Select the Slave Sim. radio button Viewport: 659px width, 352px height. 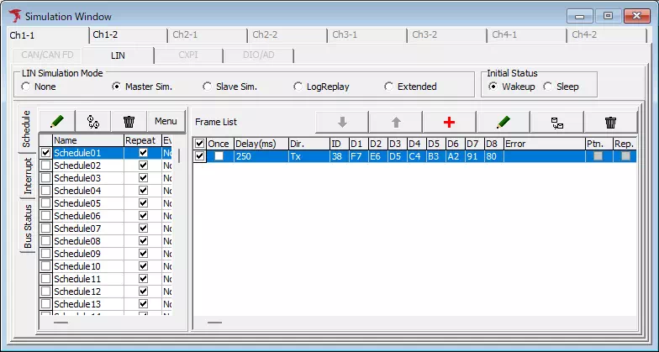(208, 87)
